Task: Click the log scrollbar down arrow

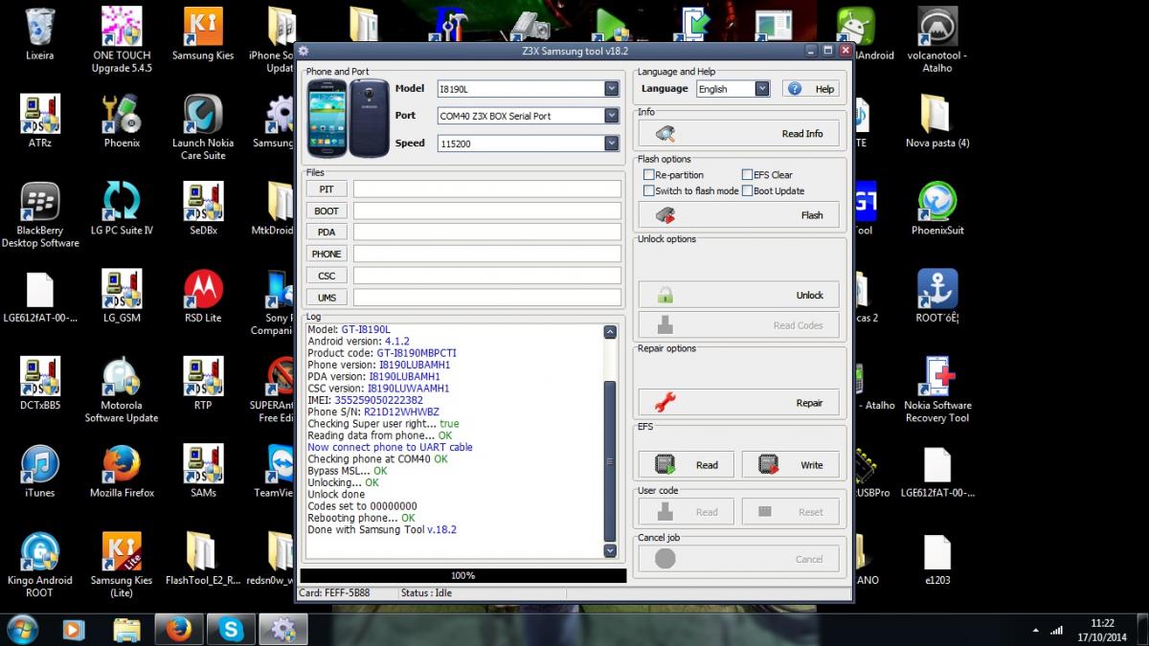Action: click(610, 551)
